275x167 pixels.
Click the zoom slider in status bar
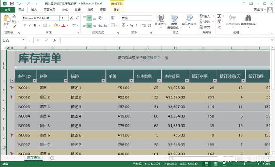244,164
